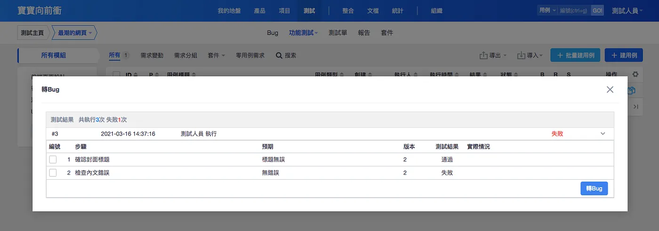Click the 批量建用例 button
Screen dimensions: 659x231
[x=576, y=56]
